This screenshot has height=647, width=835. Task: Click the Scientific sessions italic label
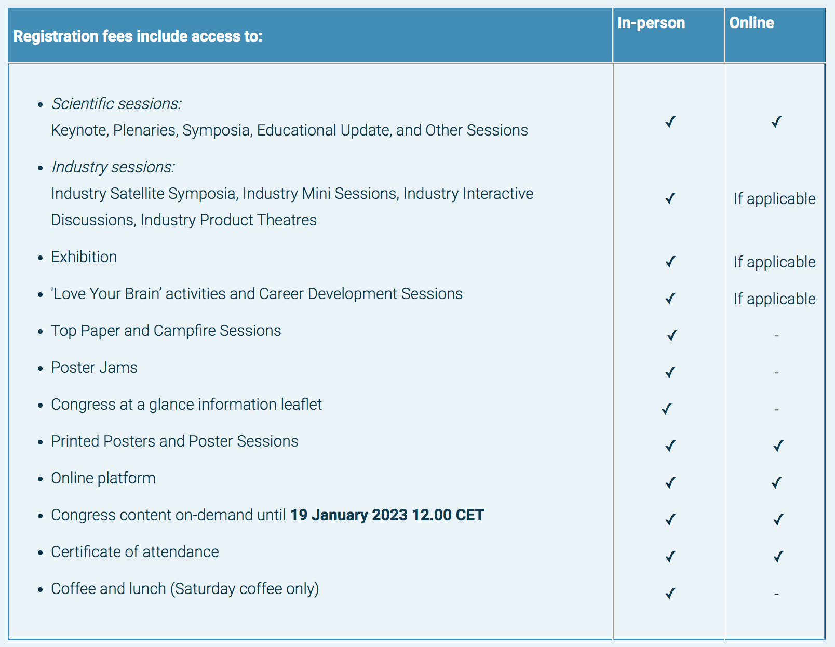pos(116,104)
